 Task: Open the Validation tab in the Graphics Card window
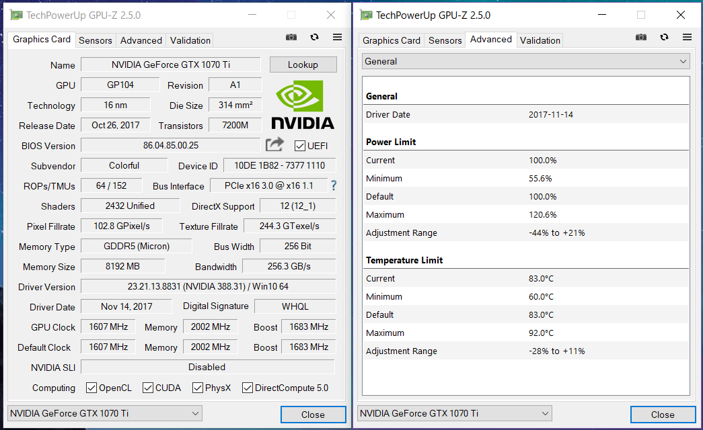coord(190,40)
